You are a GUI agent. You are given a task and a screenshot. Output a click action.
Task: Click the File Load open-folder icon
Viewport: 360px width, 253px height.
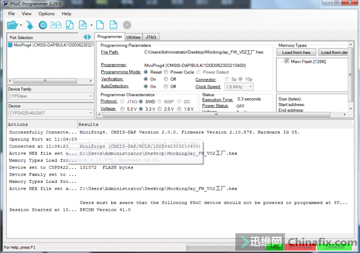[12, 25]
